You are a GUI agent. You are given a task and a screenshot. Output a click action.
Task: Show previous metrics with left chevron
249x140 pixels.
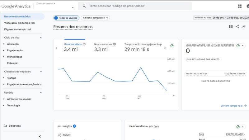(x=57, y=48)
